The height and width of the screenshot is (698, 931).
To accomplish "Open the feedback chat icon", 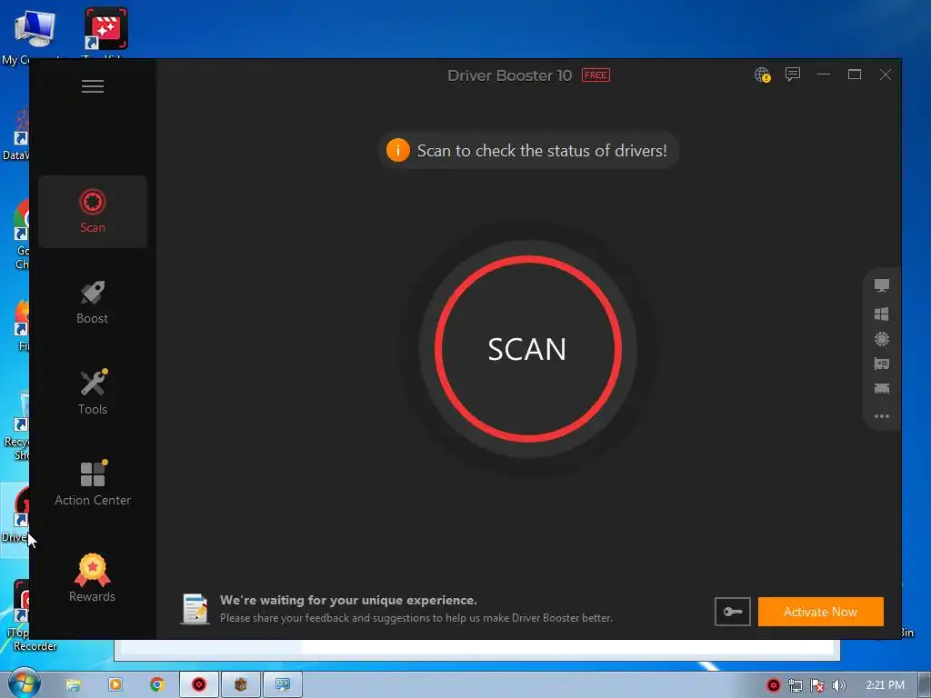I will point(793,75).
